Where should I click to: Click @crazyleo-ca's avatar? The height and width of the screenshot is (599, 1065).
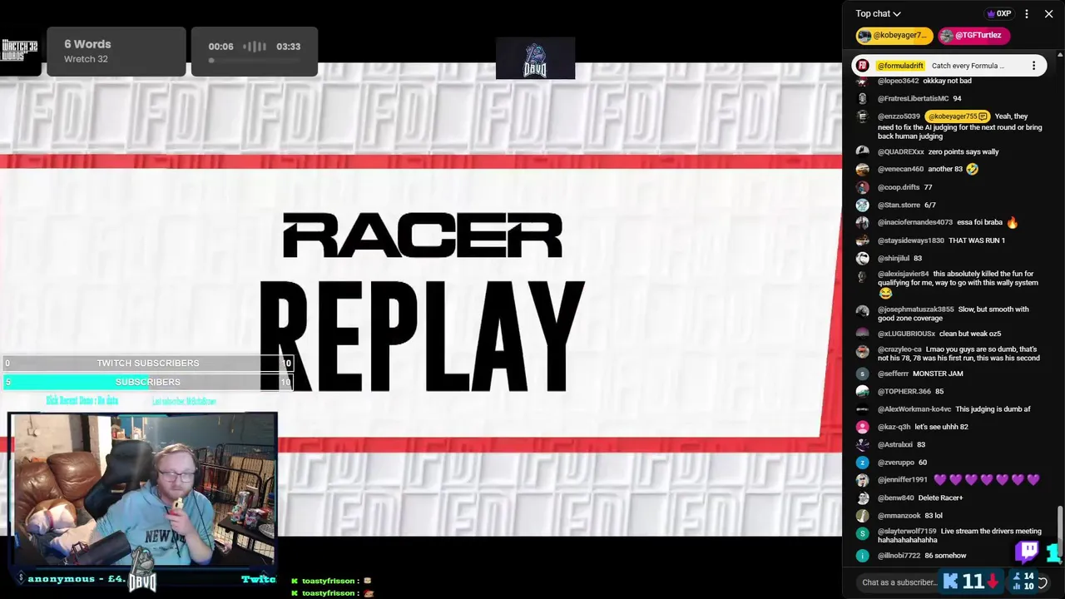[x=863, y=351]
